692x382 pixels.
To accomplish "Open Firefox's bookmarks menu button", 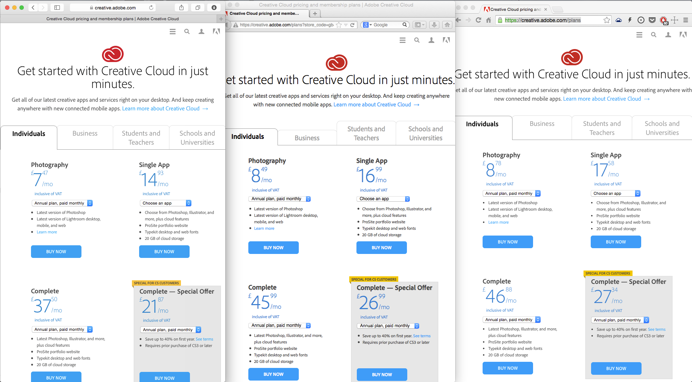I will coord(419,25).
